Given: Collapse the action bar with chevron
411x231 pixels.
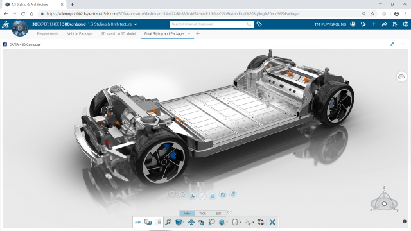Looking at the screenshot, I should (229, 212).
